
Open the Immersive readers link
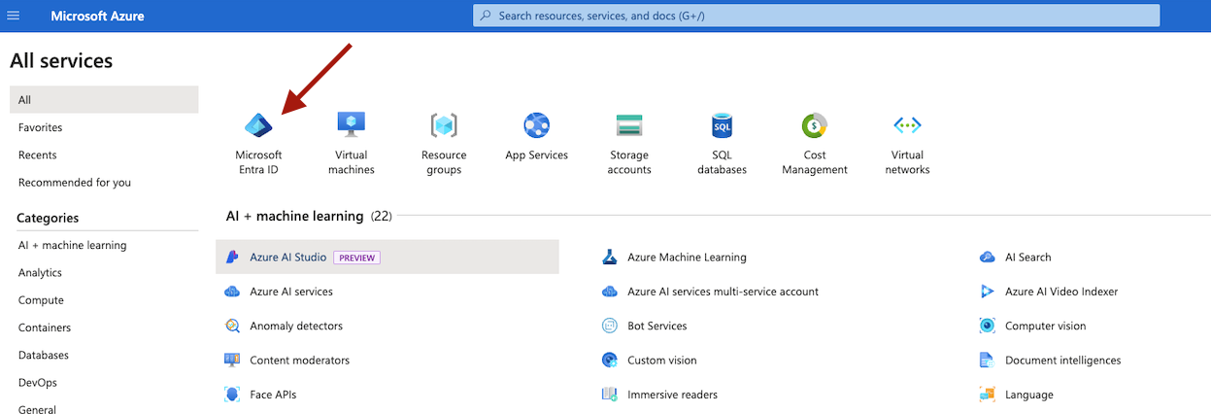click(672, 395)
